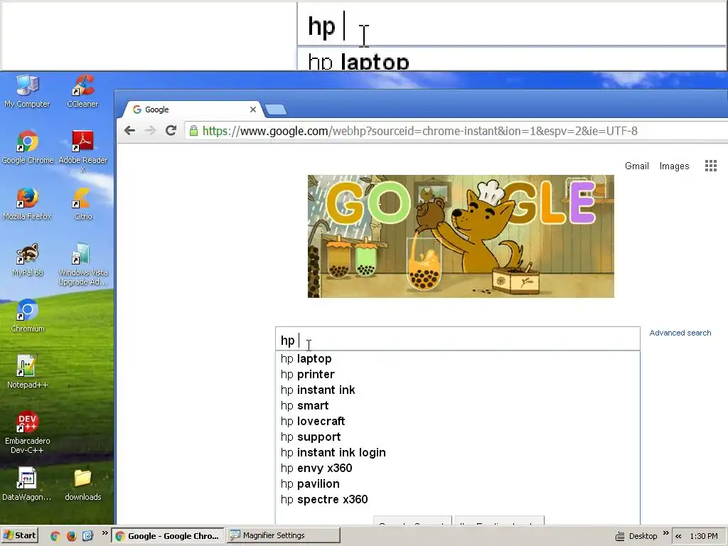Image resolution: width=728 pixels, height=546 pixels.
Task: Click the address bar URL
Action: point(419,131)
